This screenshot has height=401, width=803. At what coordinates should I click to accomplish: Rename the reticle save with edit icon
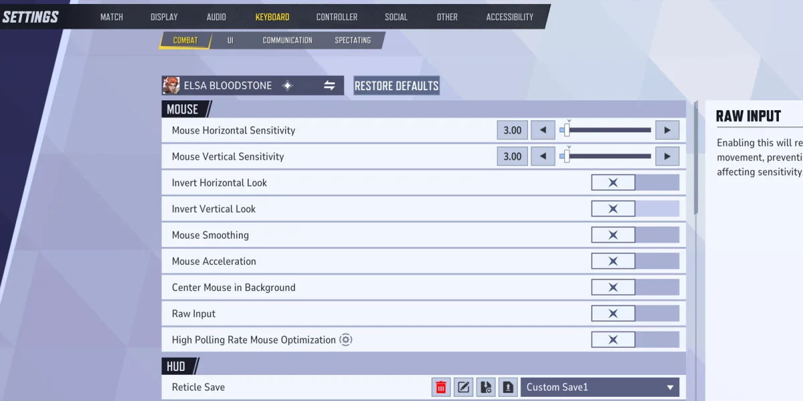pyautogui.click(x=463, y=387)
